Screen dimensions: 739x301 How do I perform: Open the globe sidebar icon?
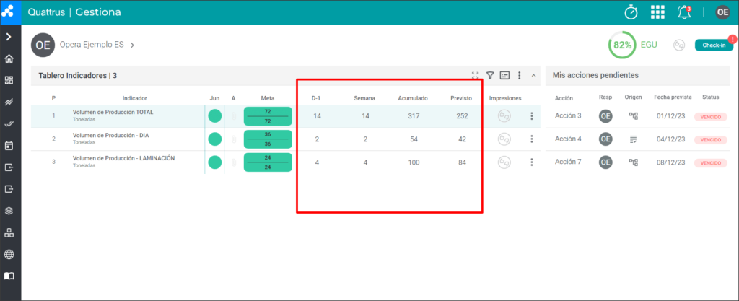coord(9,254)
